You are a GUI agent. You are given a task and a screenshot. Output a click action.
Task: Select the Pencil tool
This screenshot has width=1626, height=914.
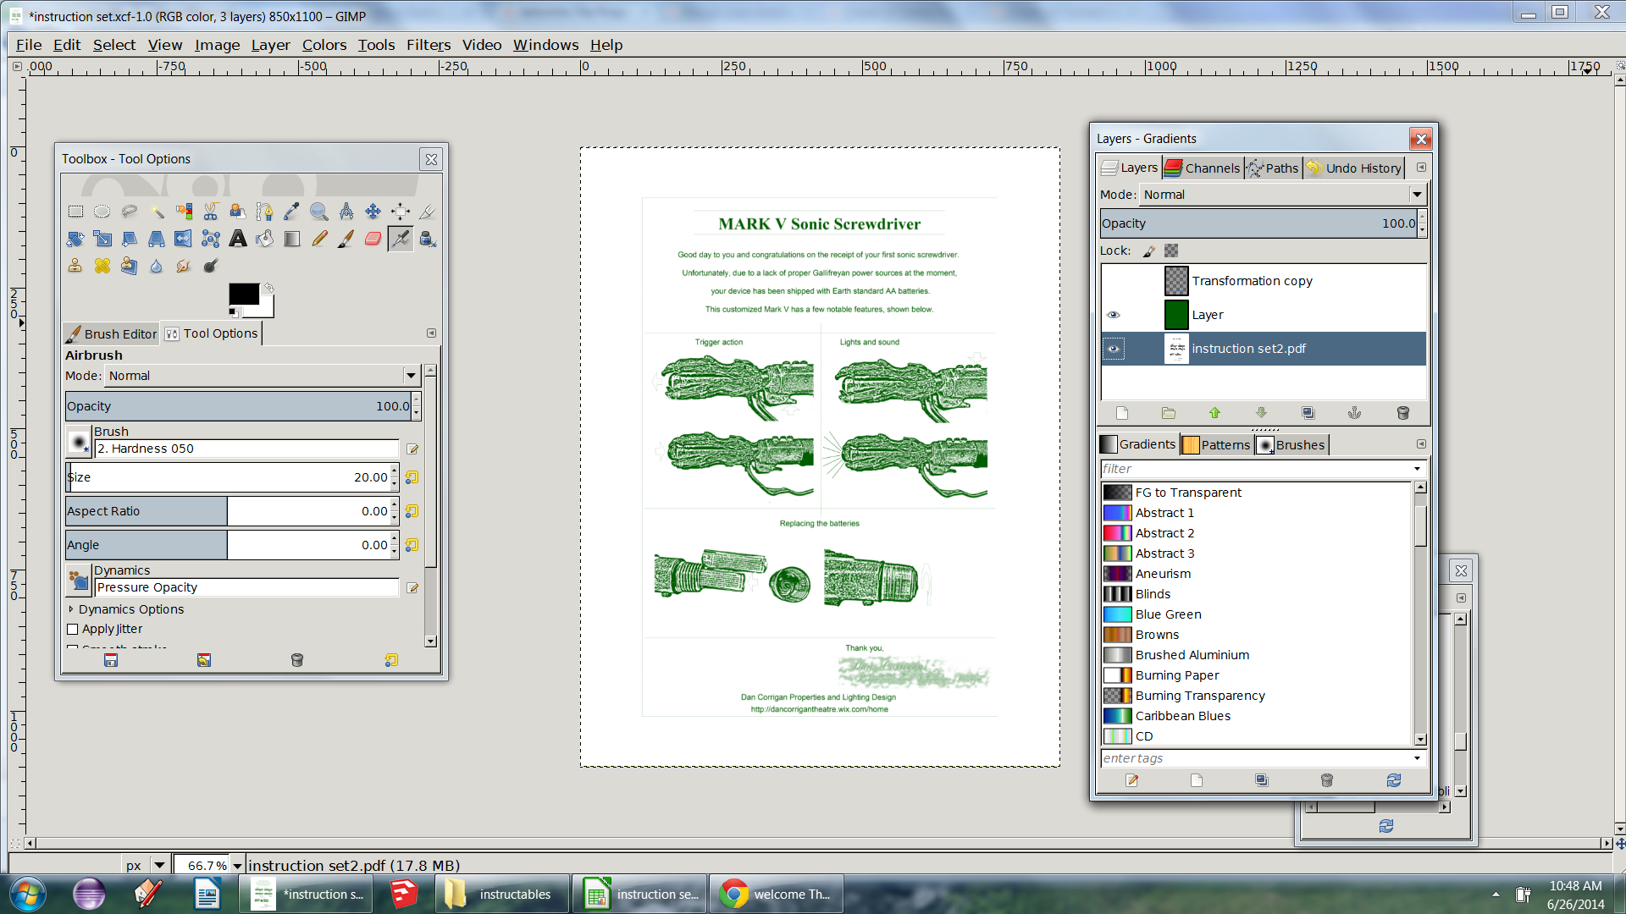point(319,240)
